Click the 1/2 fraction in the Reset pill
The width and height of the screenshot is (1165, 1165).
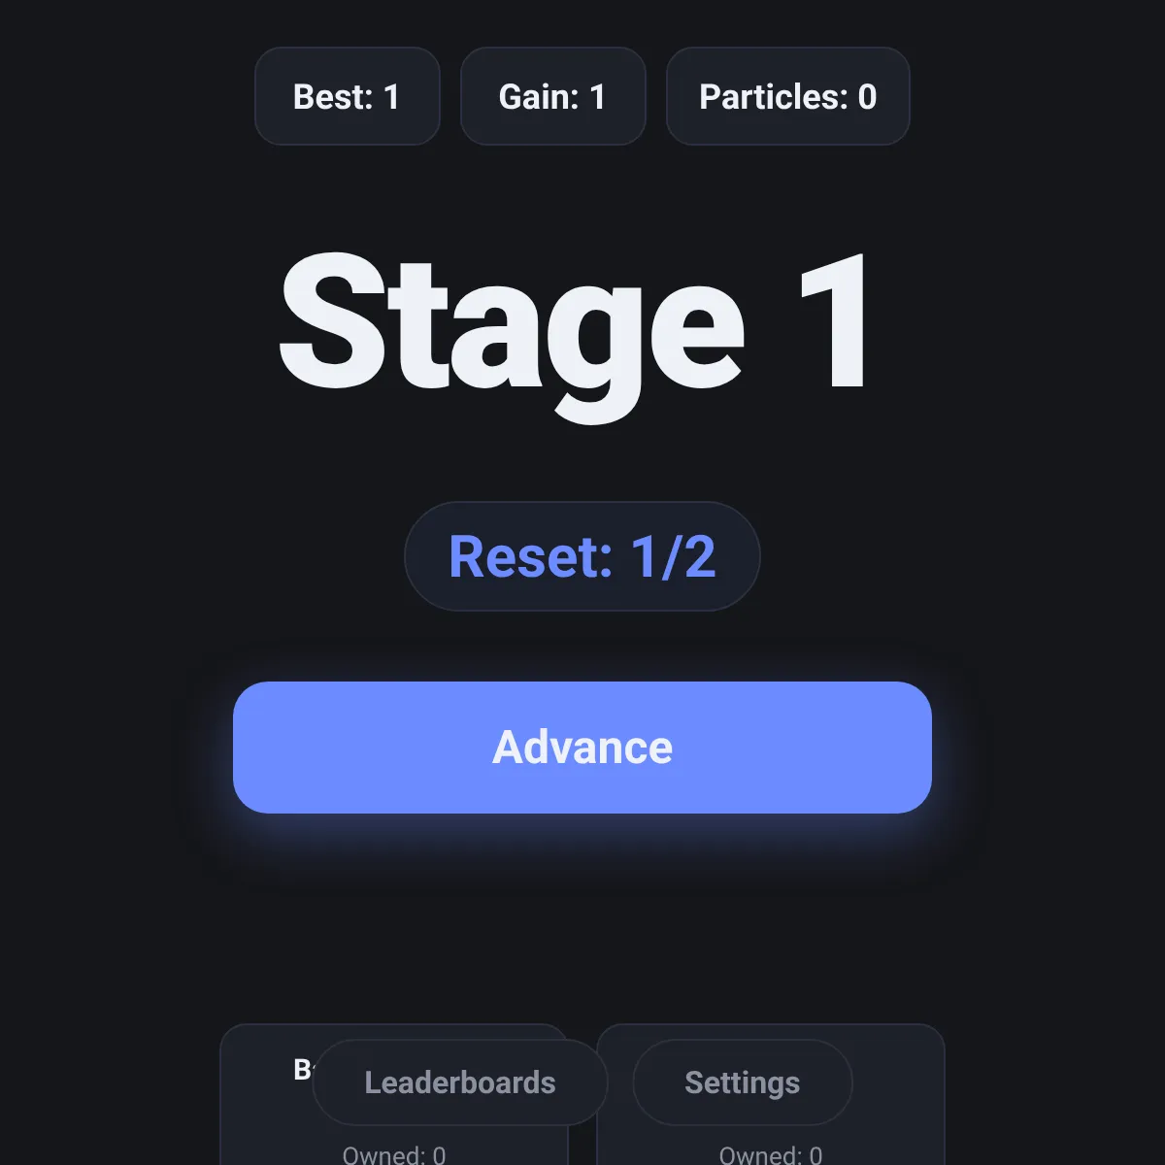(674, 557)
